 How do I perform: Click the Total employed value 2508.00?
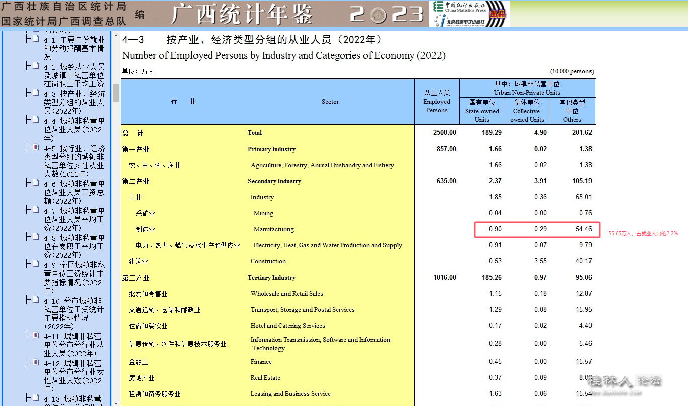click(444, 133)
